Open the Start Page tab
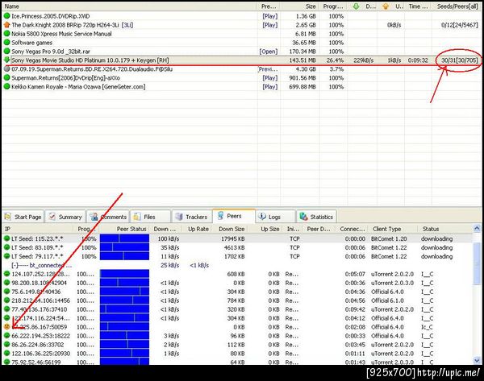This screenshot has width=484, height=381. [x=23, y=217]
